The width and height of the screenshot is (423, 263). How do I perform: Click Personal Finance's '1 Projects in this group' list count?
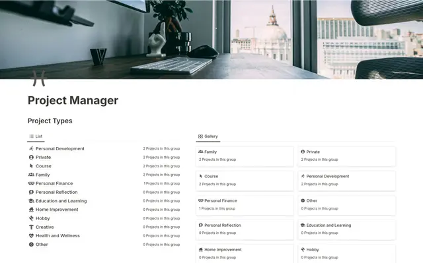pyautogui.click(x=161, y=183)
